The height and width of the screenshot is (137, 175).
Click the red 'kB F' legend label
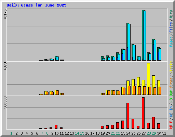(x=171, y=125)
